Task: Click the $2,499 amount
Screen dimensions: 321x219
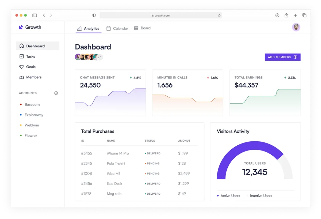Action: tap(184, 173)
